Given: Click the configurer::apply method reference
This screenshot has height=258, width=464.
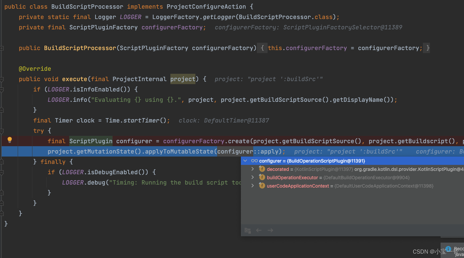Looking at the screenshot, I should (248, 152).
